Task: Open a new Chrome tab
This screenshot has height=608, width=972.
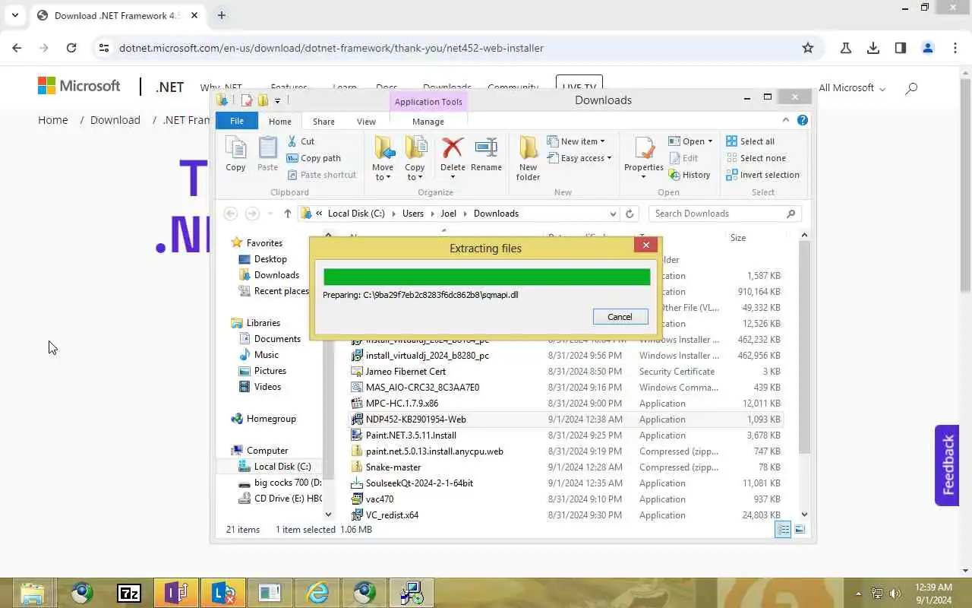Action: click(222, 15)
